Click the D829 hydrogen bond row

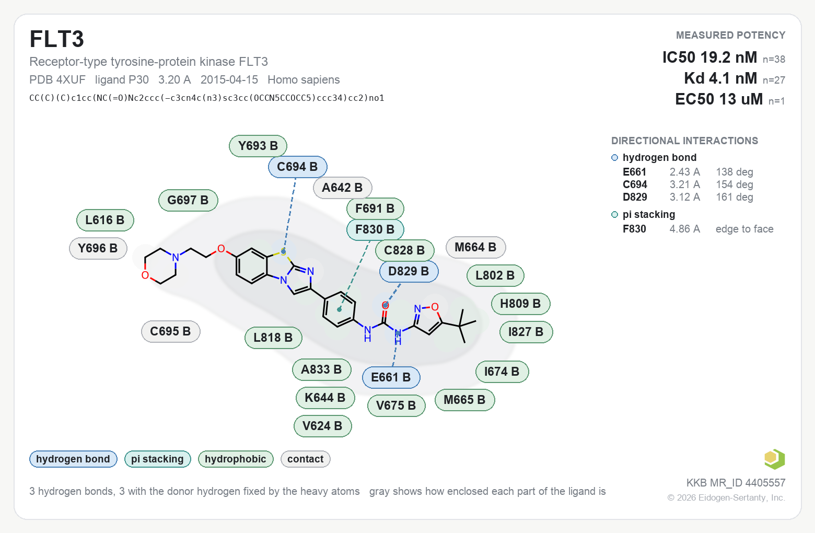(688, 197)
